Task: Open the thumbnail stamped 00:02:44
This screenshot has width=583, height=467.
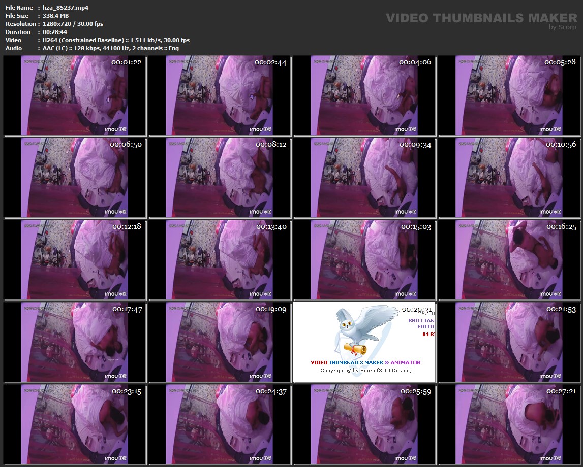Action: click(x=220, y=95)
